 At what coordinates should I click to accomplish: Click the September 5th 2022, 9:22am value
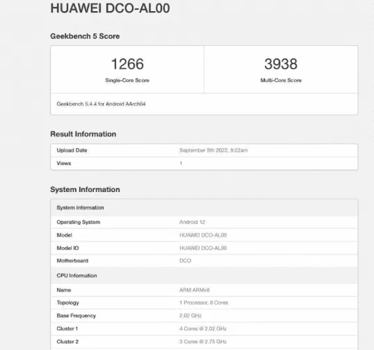213,150
